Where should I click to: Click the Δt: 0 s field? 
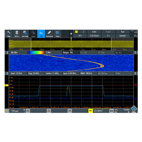point(124,53)
